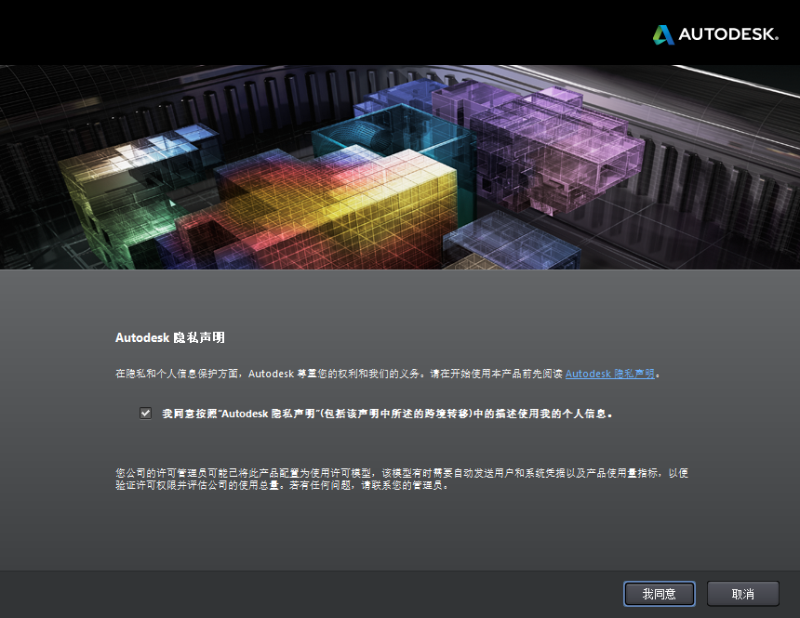This screenshot has height=618, width=800.
Task: Open the Autodesk 隐私声明 hyperlink
Action: pos(609,374)
